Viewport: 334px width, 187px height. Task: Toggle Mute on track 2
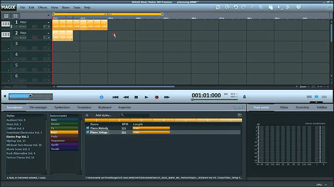pos(23,37)
